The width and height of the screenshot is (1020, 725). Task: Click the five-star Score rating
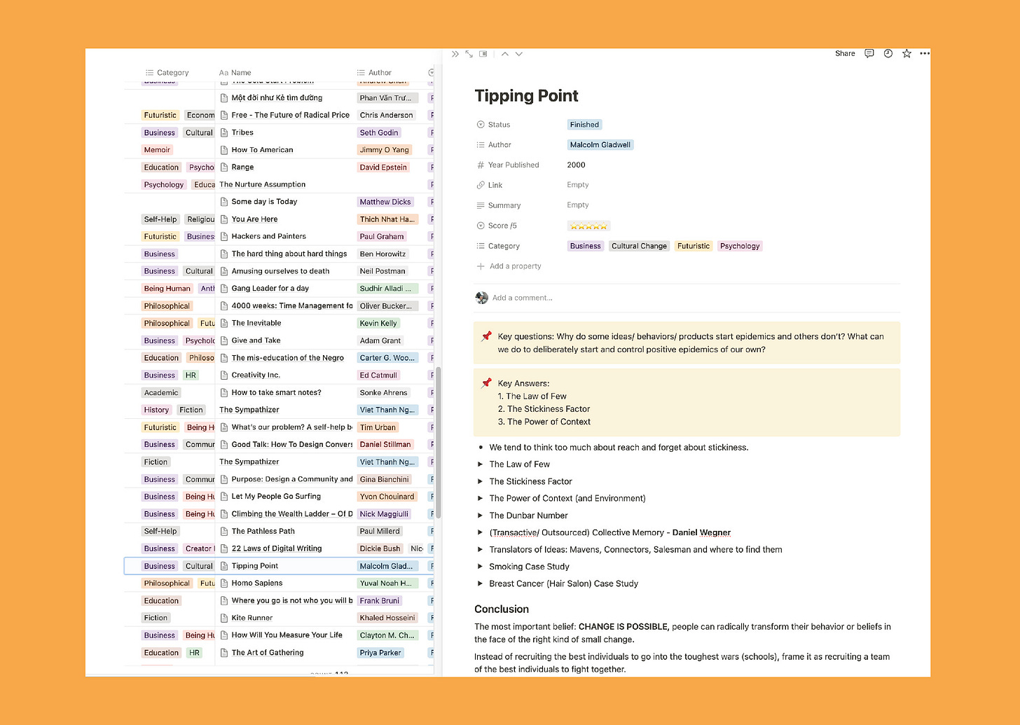(x=588, y=226)
